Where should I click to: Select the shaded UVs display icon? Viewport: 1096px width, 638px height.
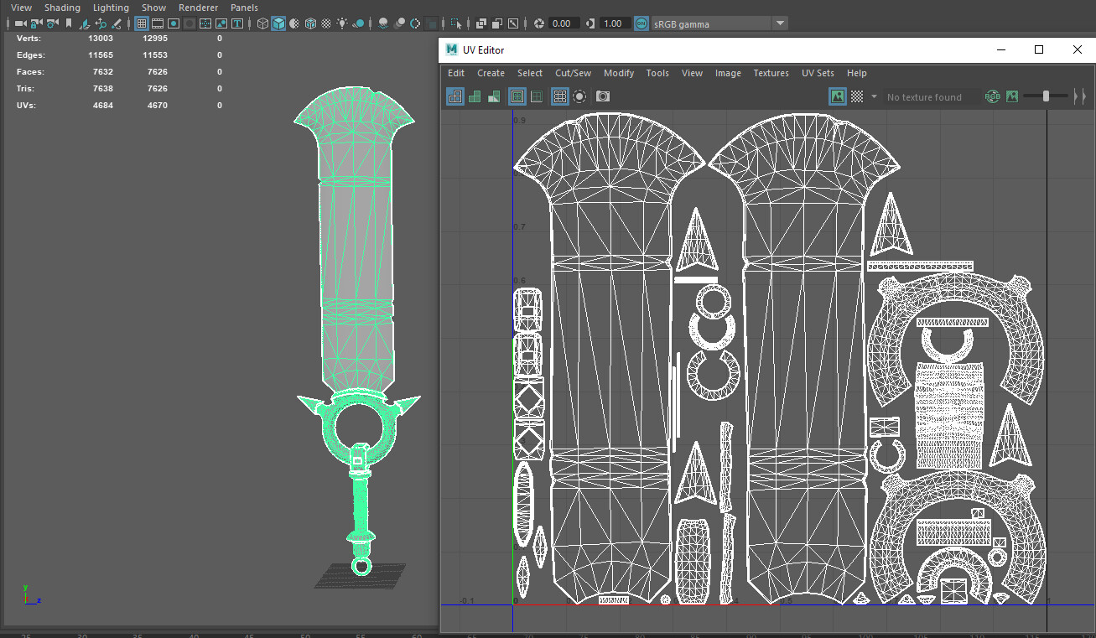pyautogui.click(x=475, y=96)
